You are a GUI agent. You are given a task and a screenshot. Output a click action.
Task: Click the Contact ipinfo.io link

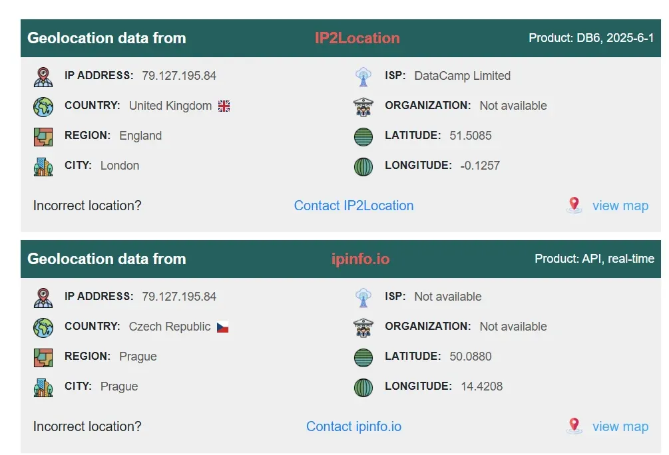(353, 426)
